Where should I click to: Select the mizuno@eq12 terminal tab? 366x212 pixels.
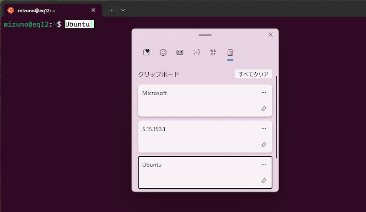(x=53, y=11)
